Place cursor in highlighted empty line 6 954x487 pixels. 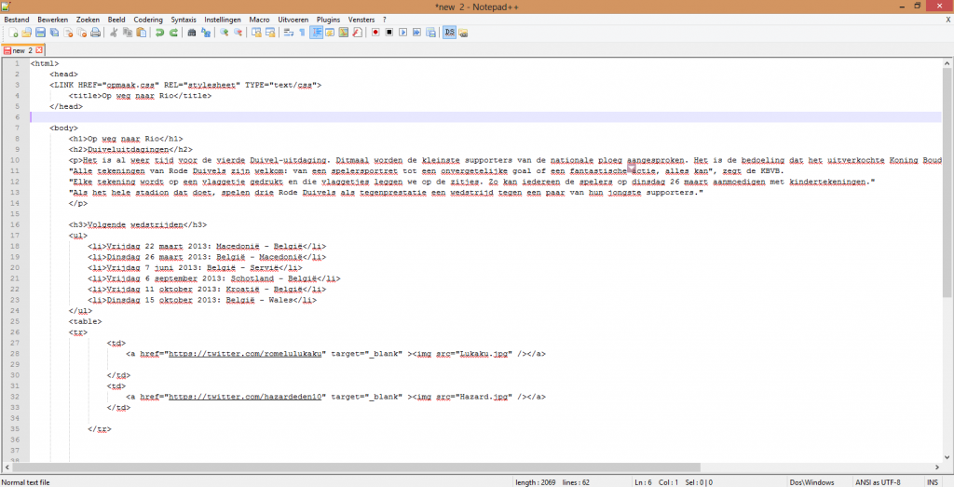tap(484, 116)
